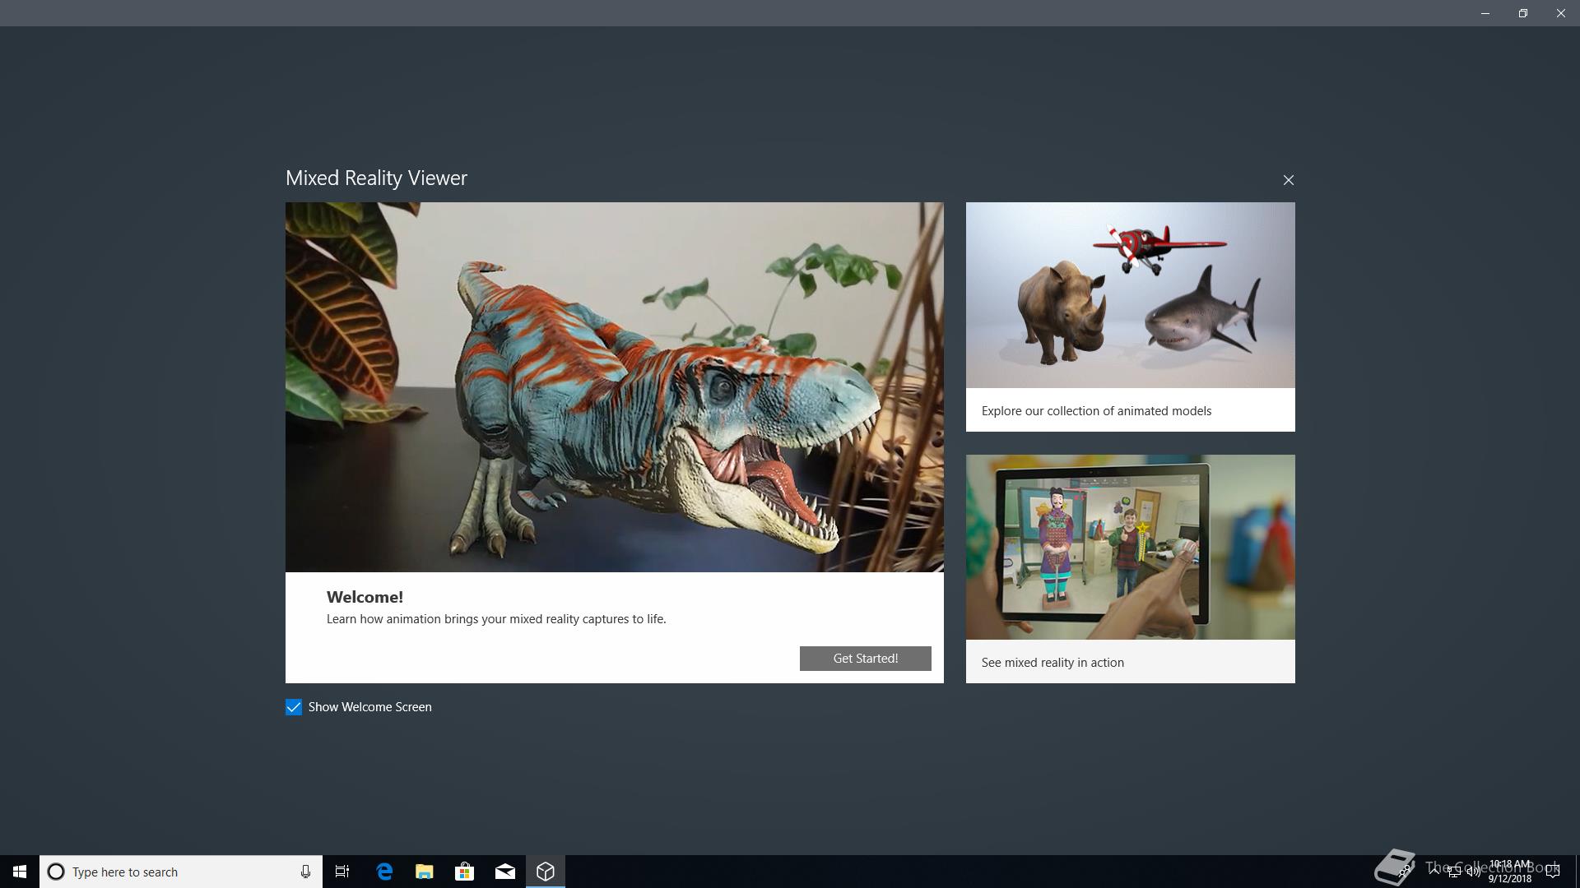Uncheck the Show Welcome Screen checkbox
This screenshot has height=888, width=1580.
click(294, 707)
